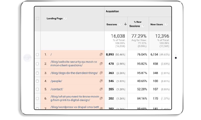
Task: Select sessions value 205 for /contact/
Action: (111, 89)
